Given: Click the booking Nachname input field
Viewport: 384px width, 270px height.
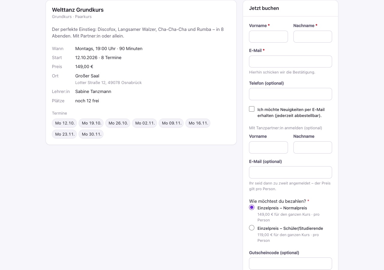Looking at the screenshot, I should pos(313,37).
